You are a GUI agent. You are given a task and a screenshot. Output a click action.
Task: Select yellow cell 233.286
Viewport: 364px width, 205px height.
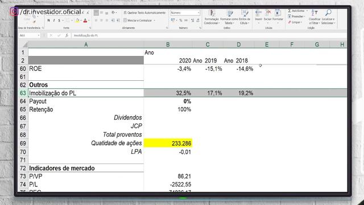[x=168, y=143]
